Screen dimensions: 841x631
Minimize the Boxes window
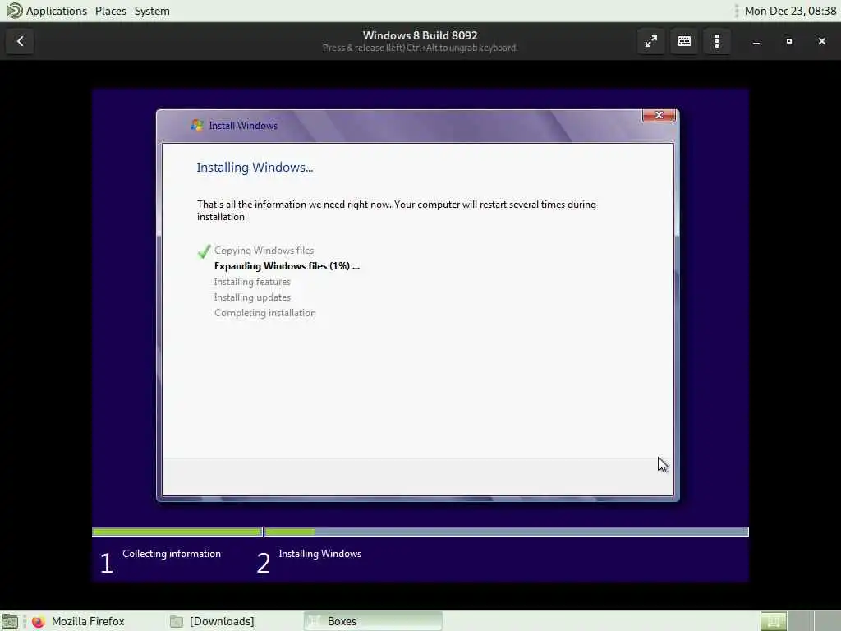pyautogui.click(x=756, y=41)
